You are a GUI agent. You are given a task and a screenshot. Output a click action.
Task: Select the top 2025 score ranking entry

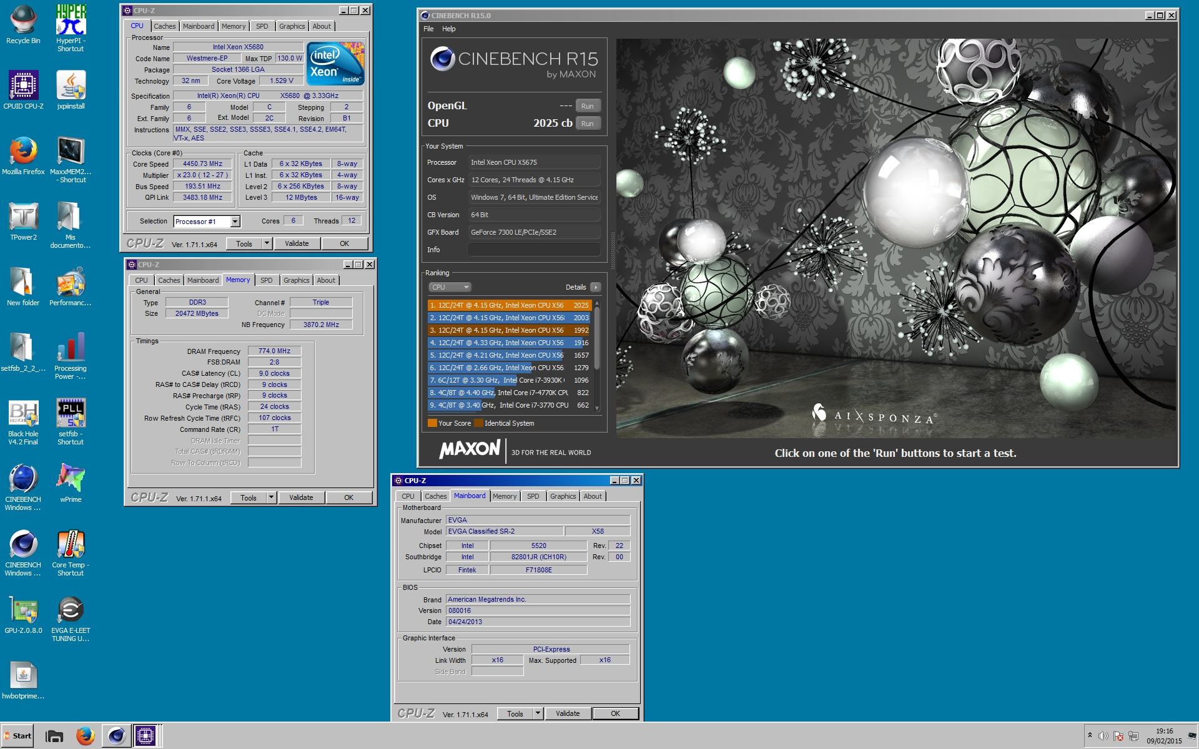coord(509,305)
